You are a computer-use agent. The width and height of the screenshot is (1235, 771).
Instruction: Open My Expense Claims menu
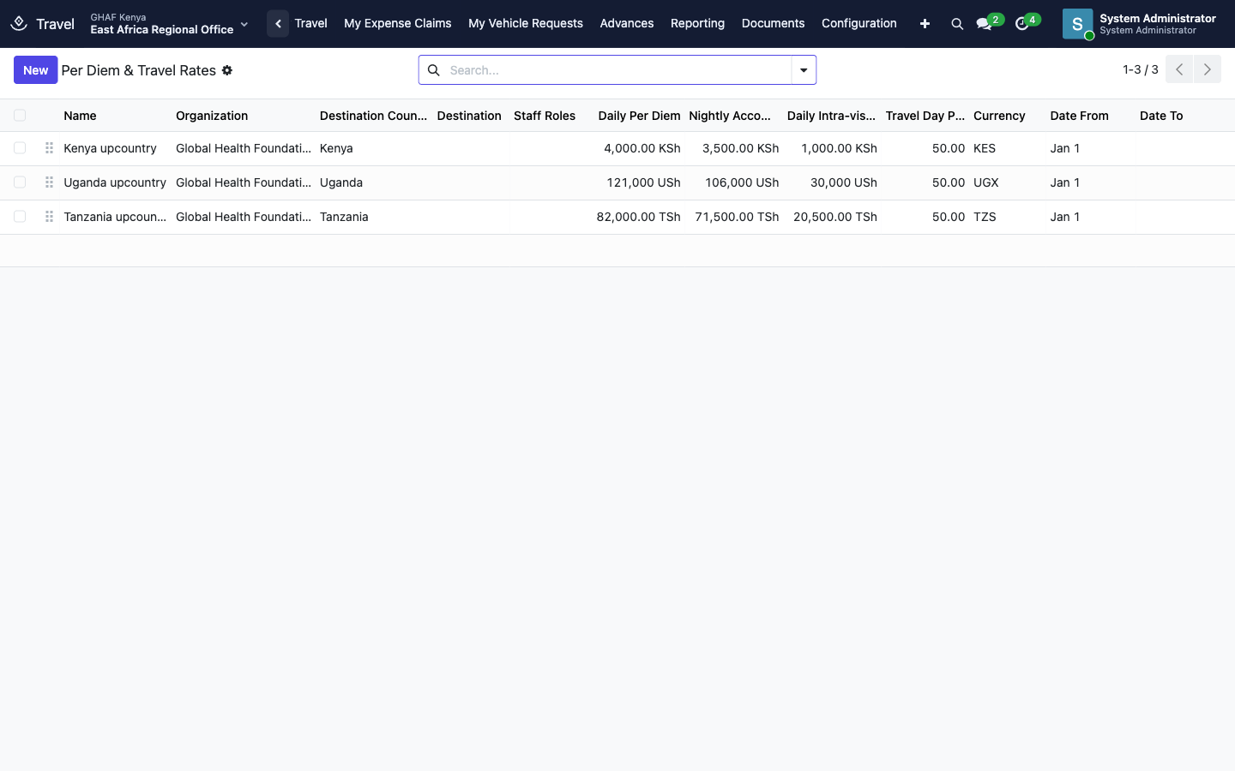pos(397,24)
